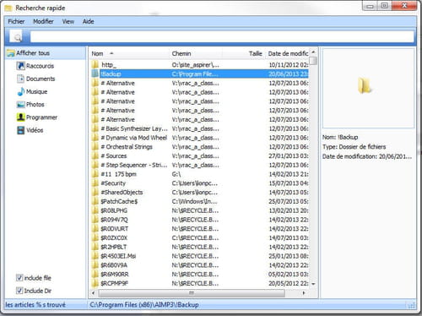The width and height of the screenshot is (422, 316).
Task: Click folder icon beside $R08LPHG
Action: click(95, 210)
